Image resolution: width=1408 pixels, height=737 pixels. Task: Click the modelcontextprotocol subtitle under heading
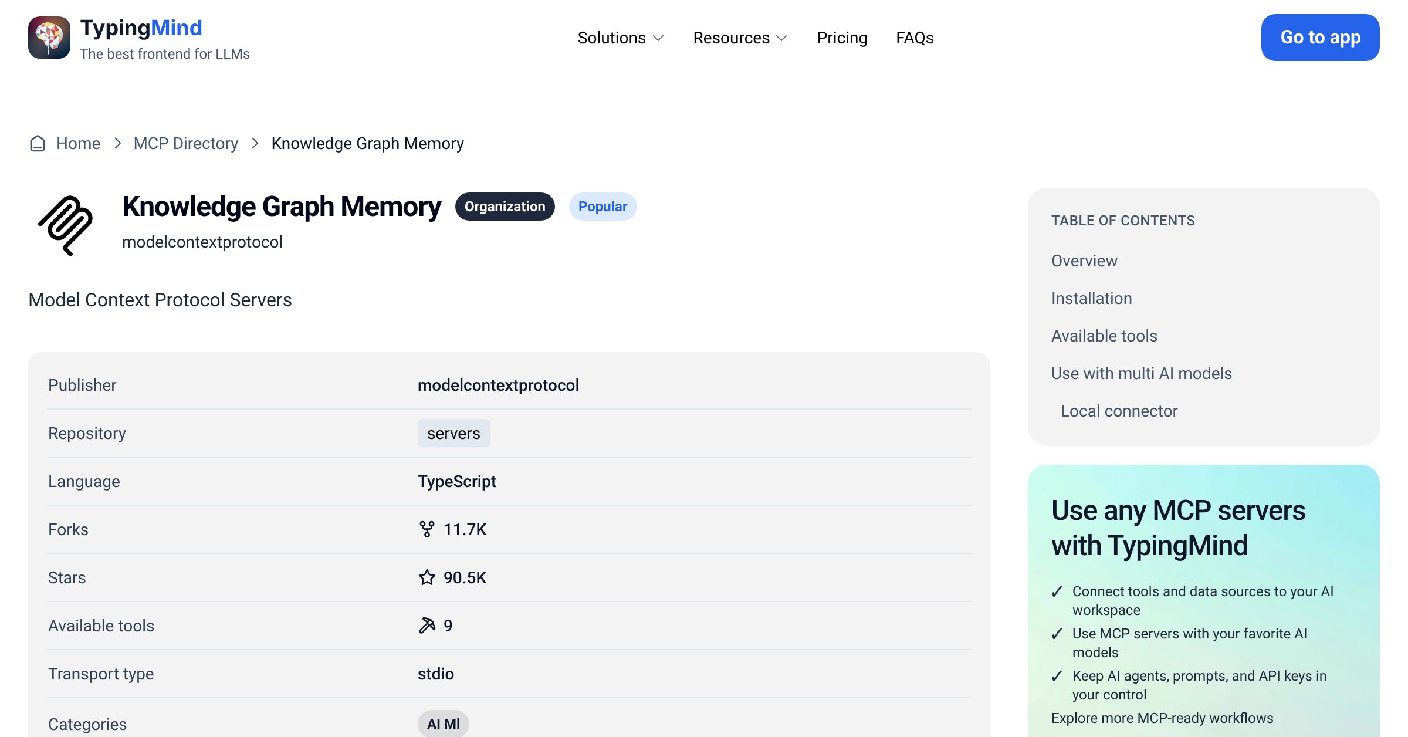(202, 242)
